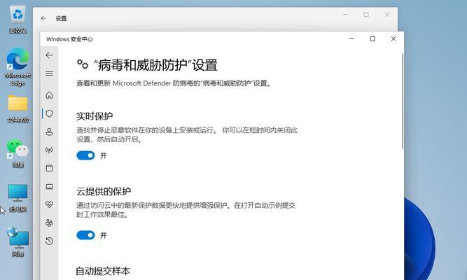This screenshot has width=467, height=280.
Task: Open Family options icon in sidebar
Action: pos(49,223)
